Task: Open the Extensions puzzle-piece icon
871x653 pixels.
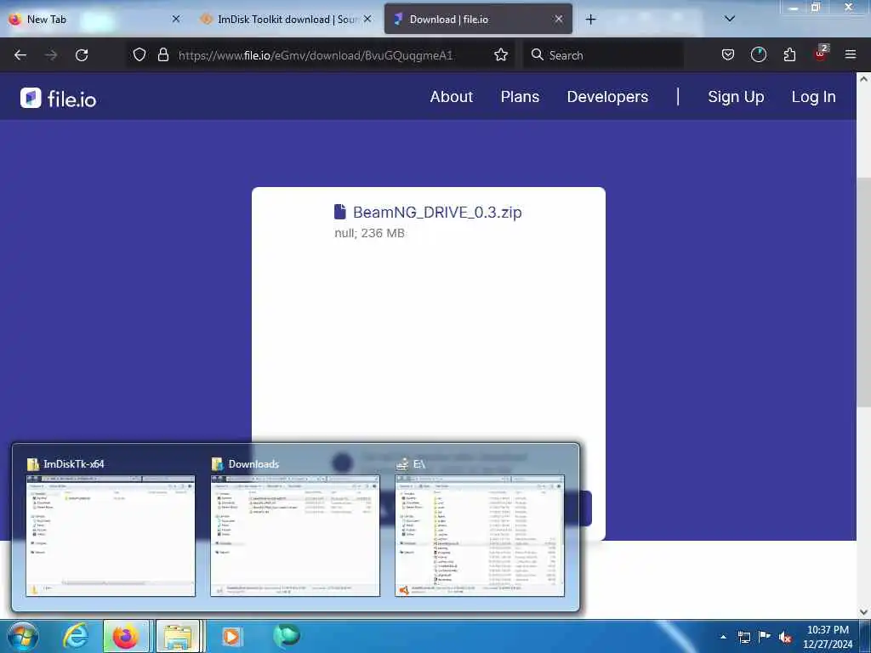Action: [789, 55]
